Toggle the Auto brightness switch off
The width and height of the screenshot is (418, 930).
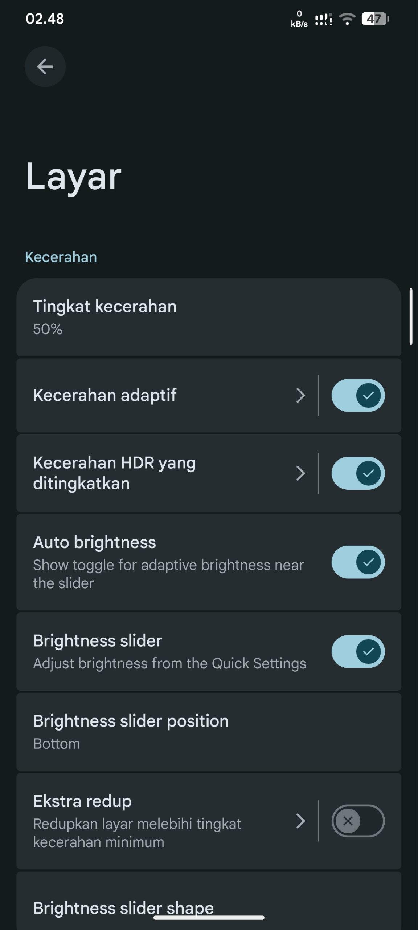click(x=358, y=562)
